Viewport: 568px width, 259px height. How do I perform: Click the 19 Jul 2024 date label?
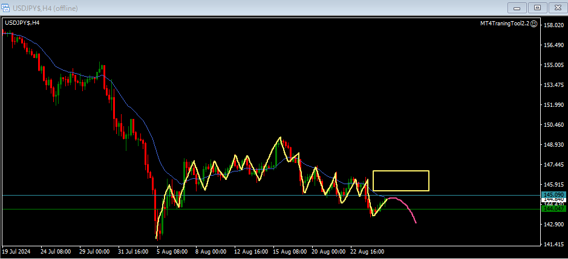click(16, 251)
